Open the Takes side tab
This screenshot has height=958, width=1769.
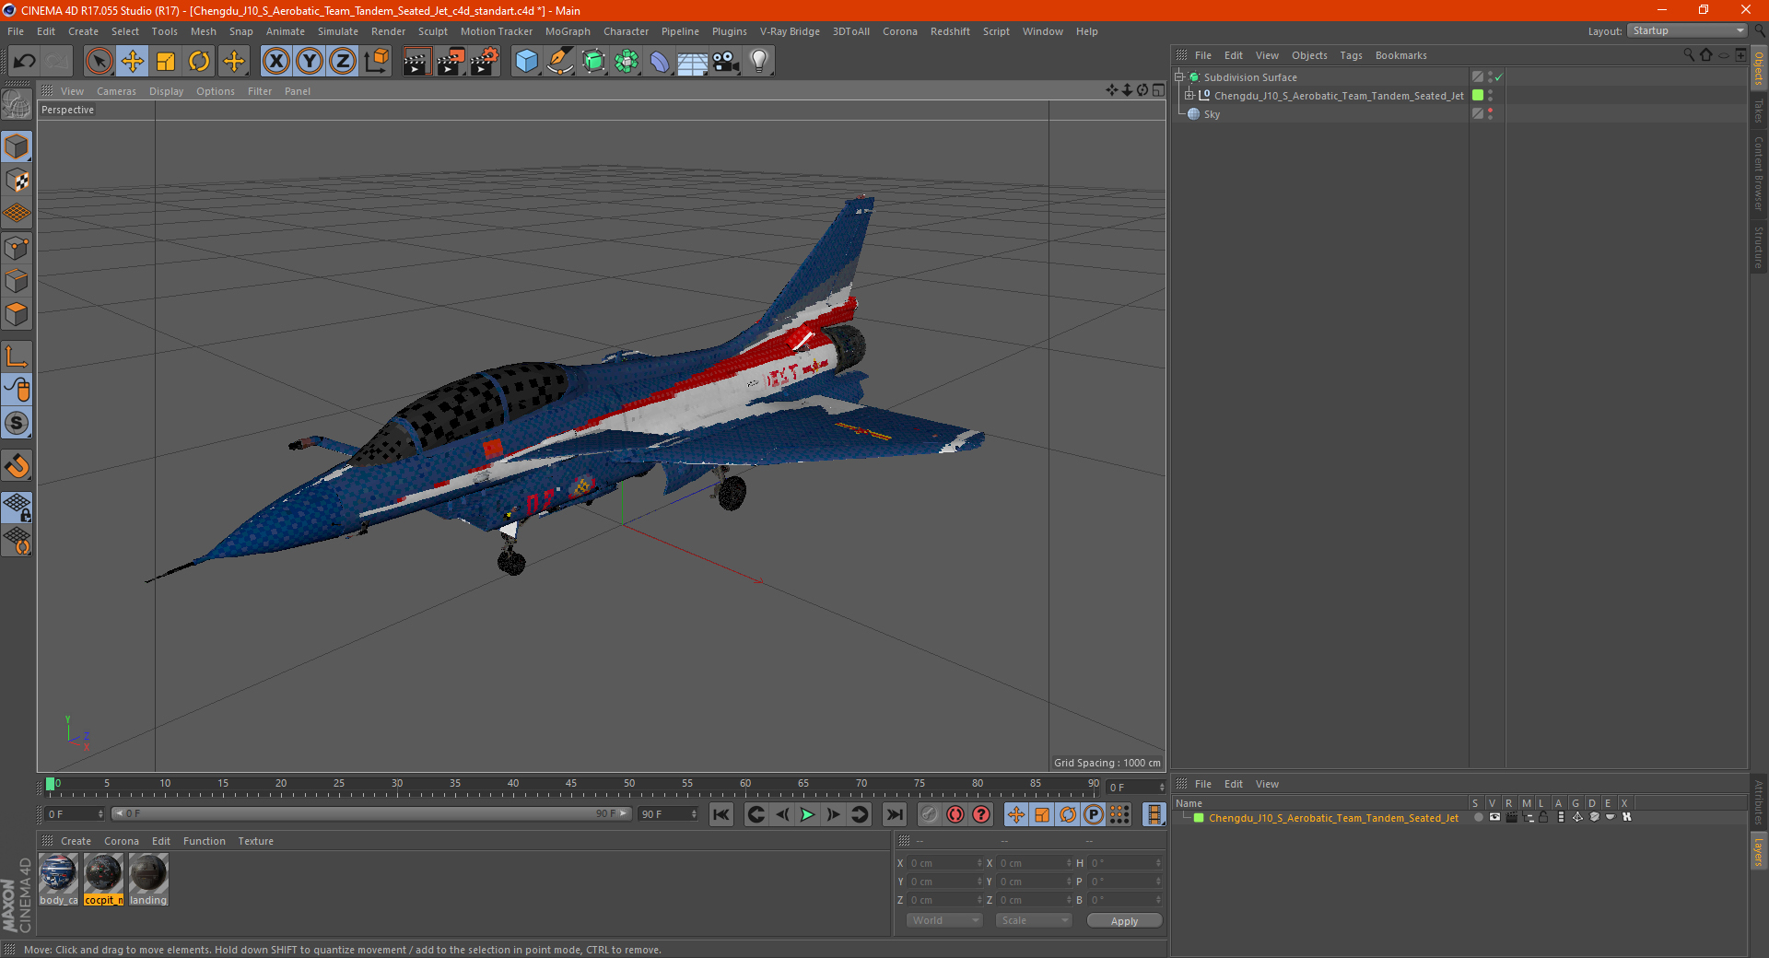coord(1758,111)
